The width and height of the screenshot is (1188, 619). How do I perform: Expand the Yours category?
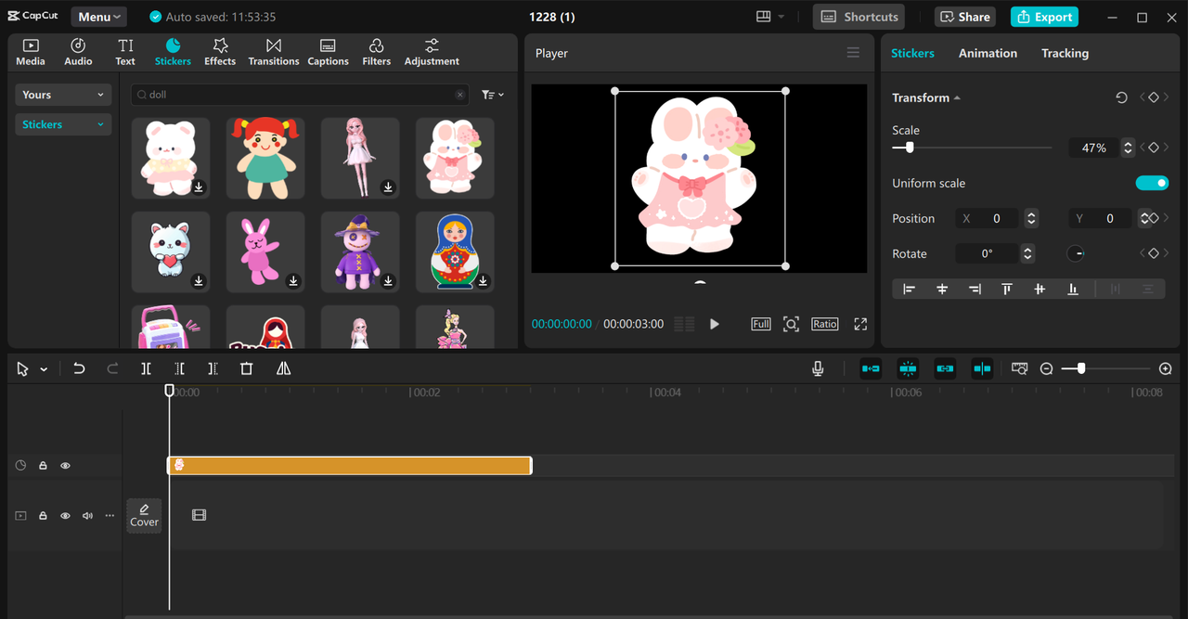[x=63, y=95]
